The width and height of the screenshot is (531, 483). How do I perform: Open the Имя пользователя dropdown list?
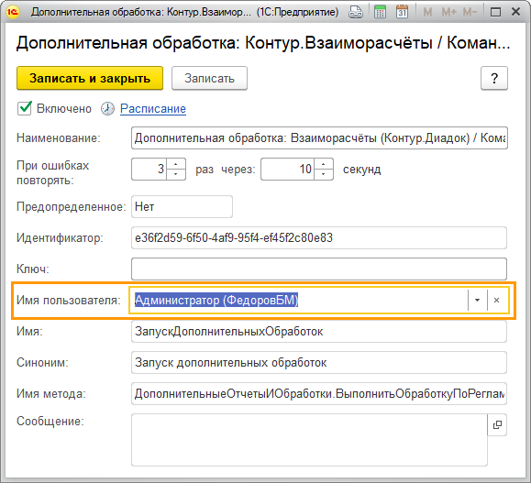point(477,301)
